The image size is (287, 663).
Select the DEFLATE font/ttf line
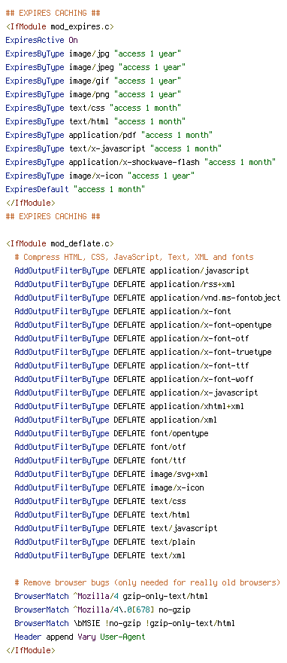(x=101, y=460)
